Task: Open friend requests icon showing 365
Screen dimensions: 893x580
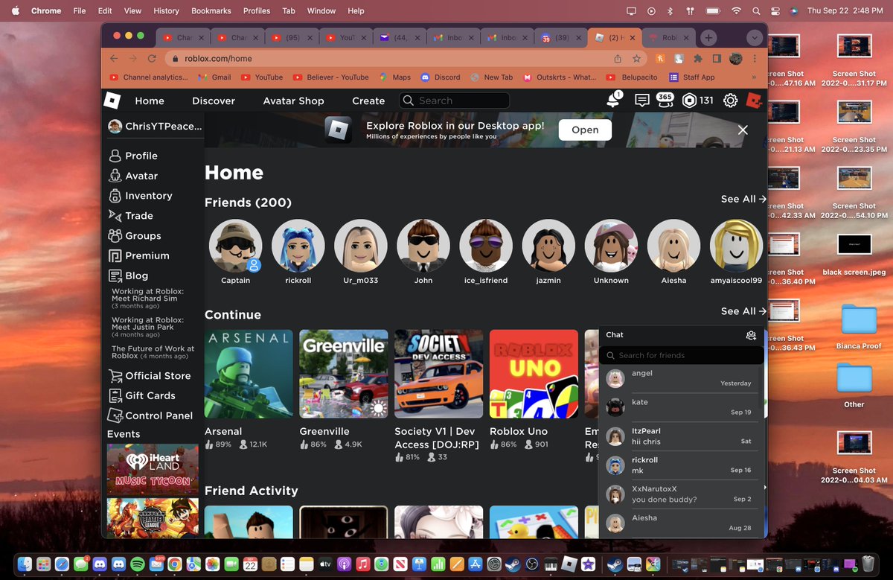Action: coord(665,101)
